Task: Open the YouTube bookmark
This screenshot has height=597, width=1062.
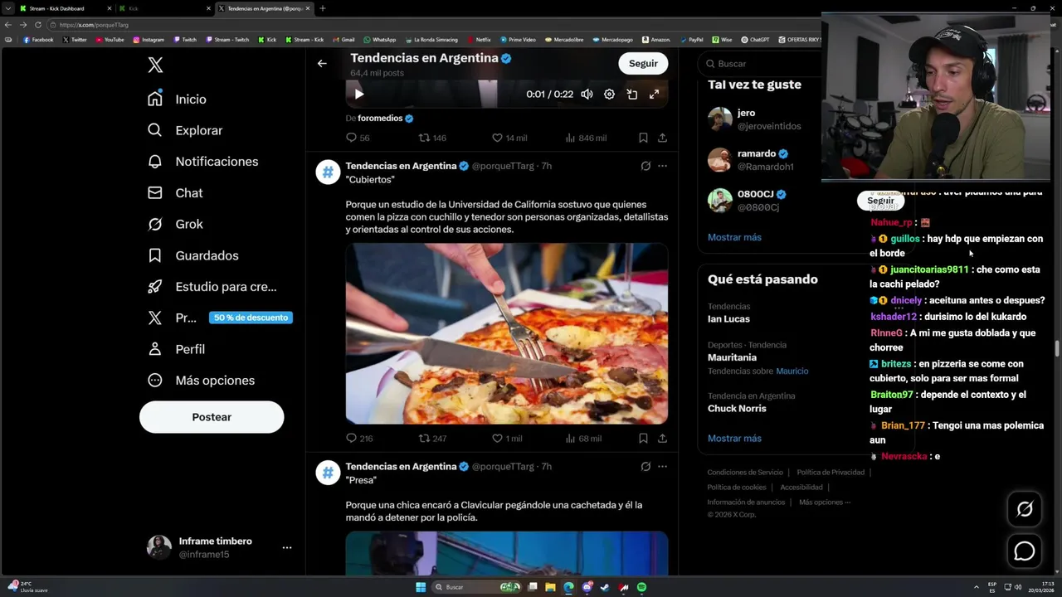Action: point(110,40)
